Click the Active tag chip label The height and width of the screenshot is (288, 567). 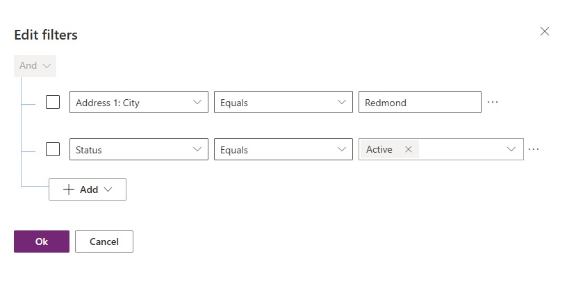[x=379, y=149]
